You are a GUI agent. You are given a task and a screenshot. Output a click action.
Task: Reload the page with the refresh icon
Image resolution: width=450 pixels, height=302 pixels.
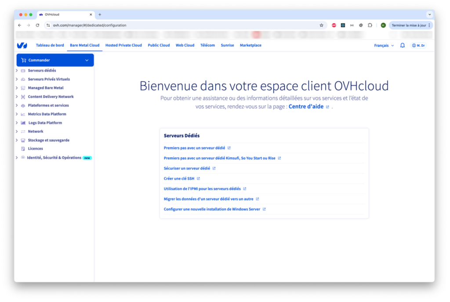37,25
